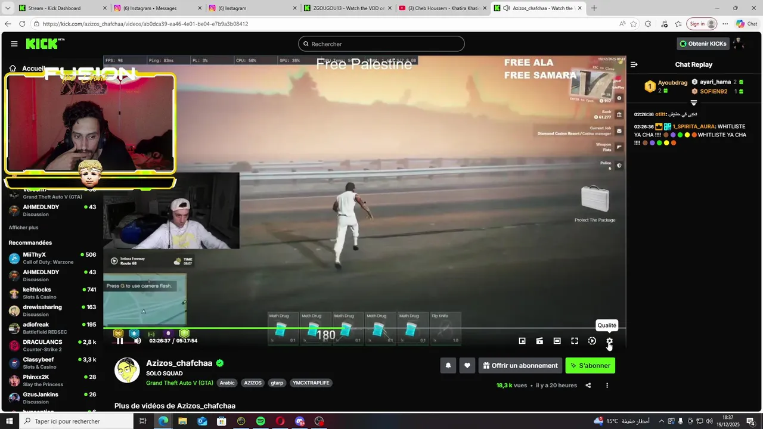The image size is (763, 429).
Task: Switch to the Instagram • Messages tab
Action: coord(158,8)
